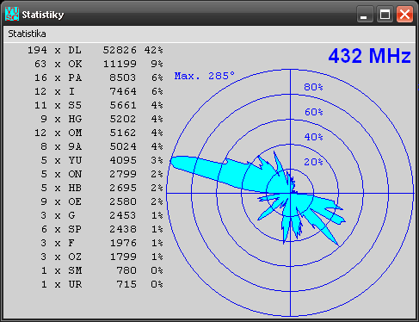This screenshot has height=322, width=419.
Task: Close the Statistiky window
Action: coord(404,14)
